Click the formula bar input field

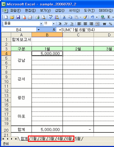tap(85, 30)
